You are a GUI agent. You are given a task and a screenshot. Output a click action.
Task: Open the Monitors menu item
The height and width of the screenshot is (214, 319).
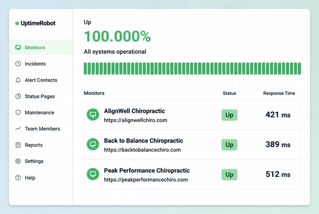pos(41,48)
